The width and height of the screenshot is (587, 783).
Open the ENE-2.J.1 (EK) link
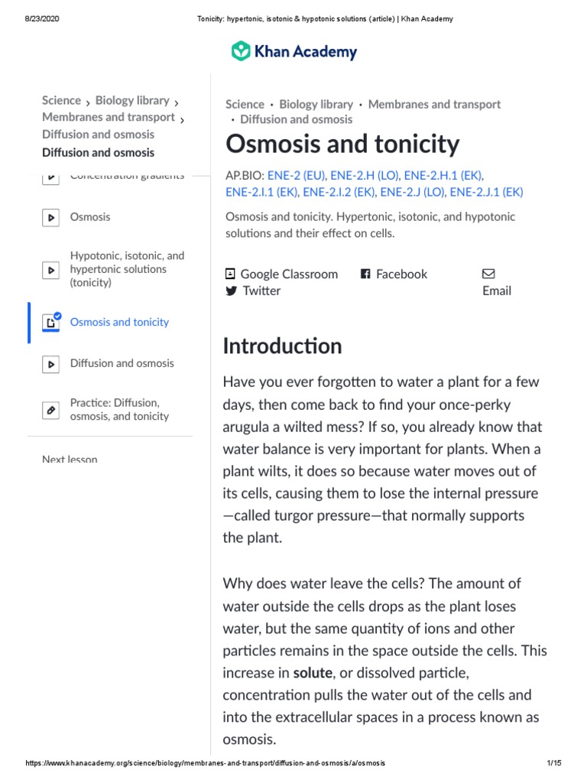[x=486, y=192]
